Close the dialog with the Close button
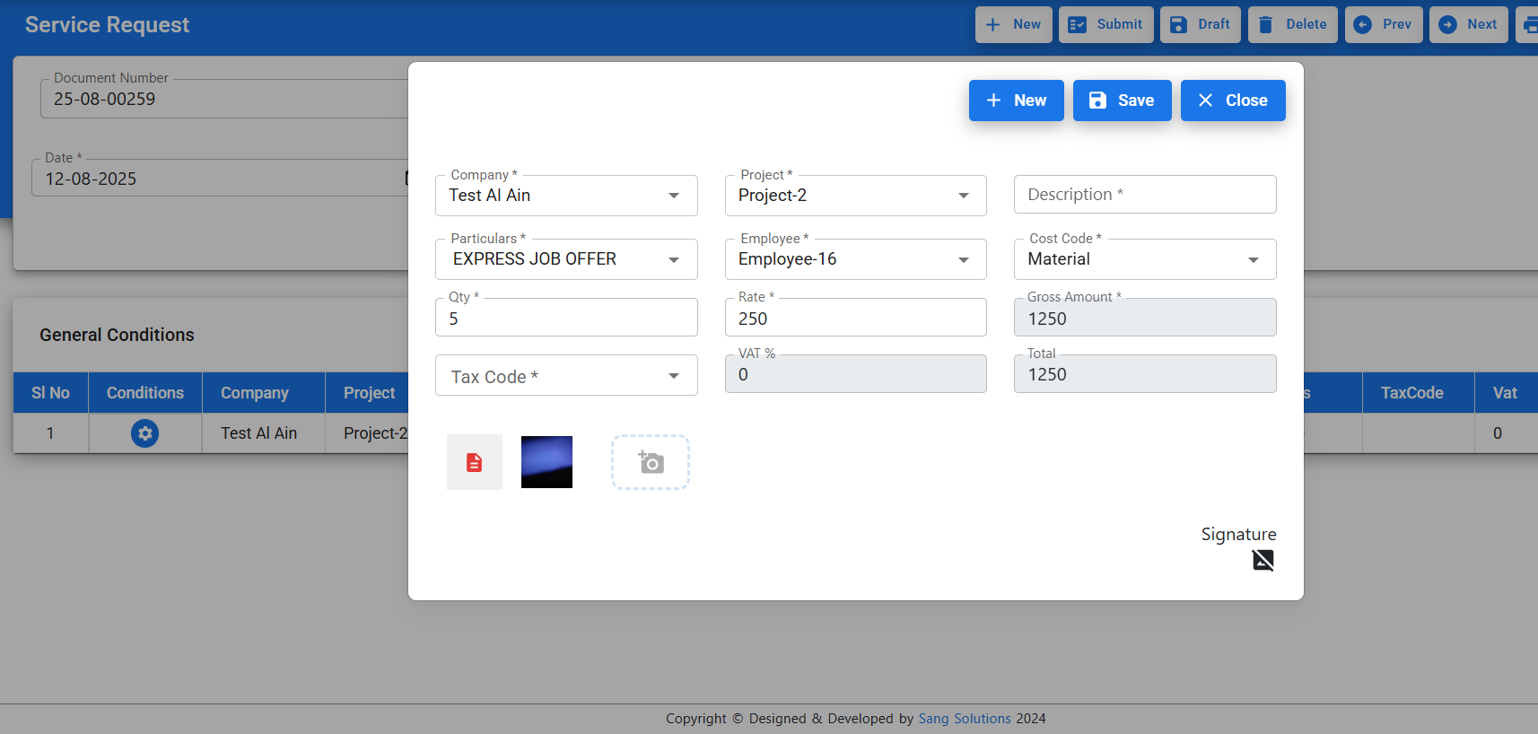This screenshot has width=1538, height=734. pyautogui.click(x=1232, y=100)
